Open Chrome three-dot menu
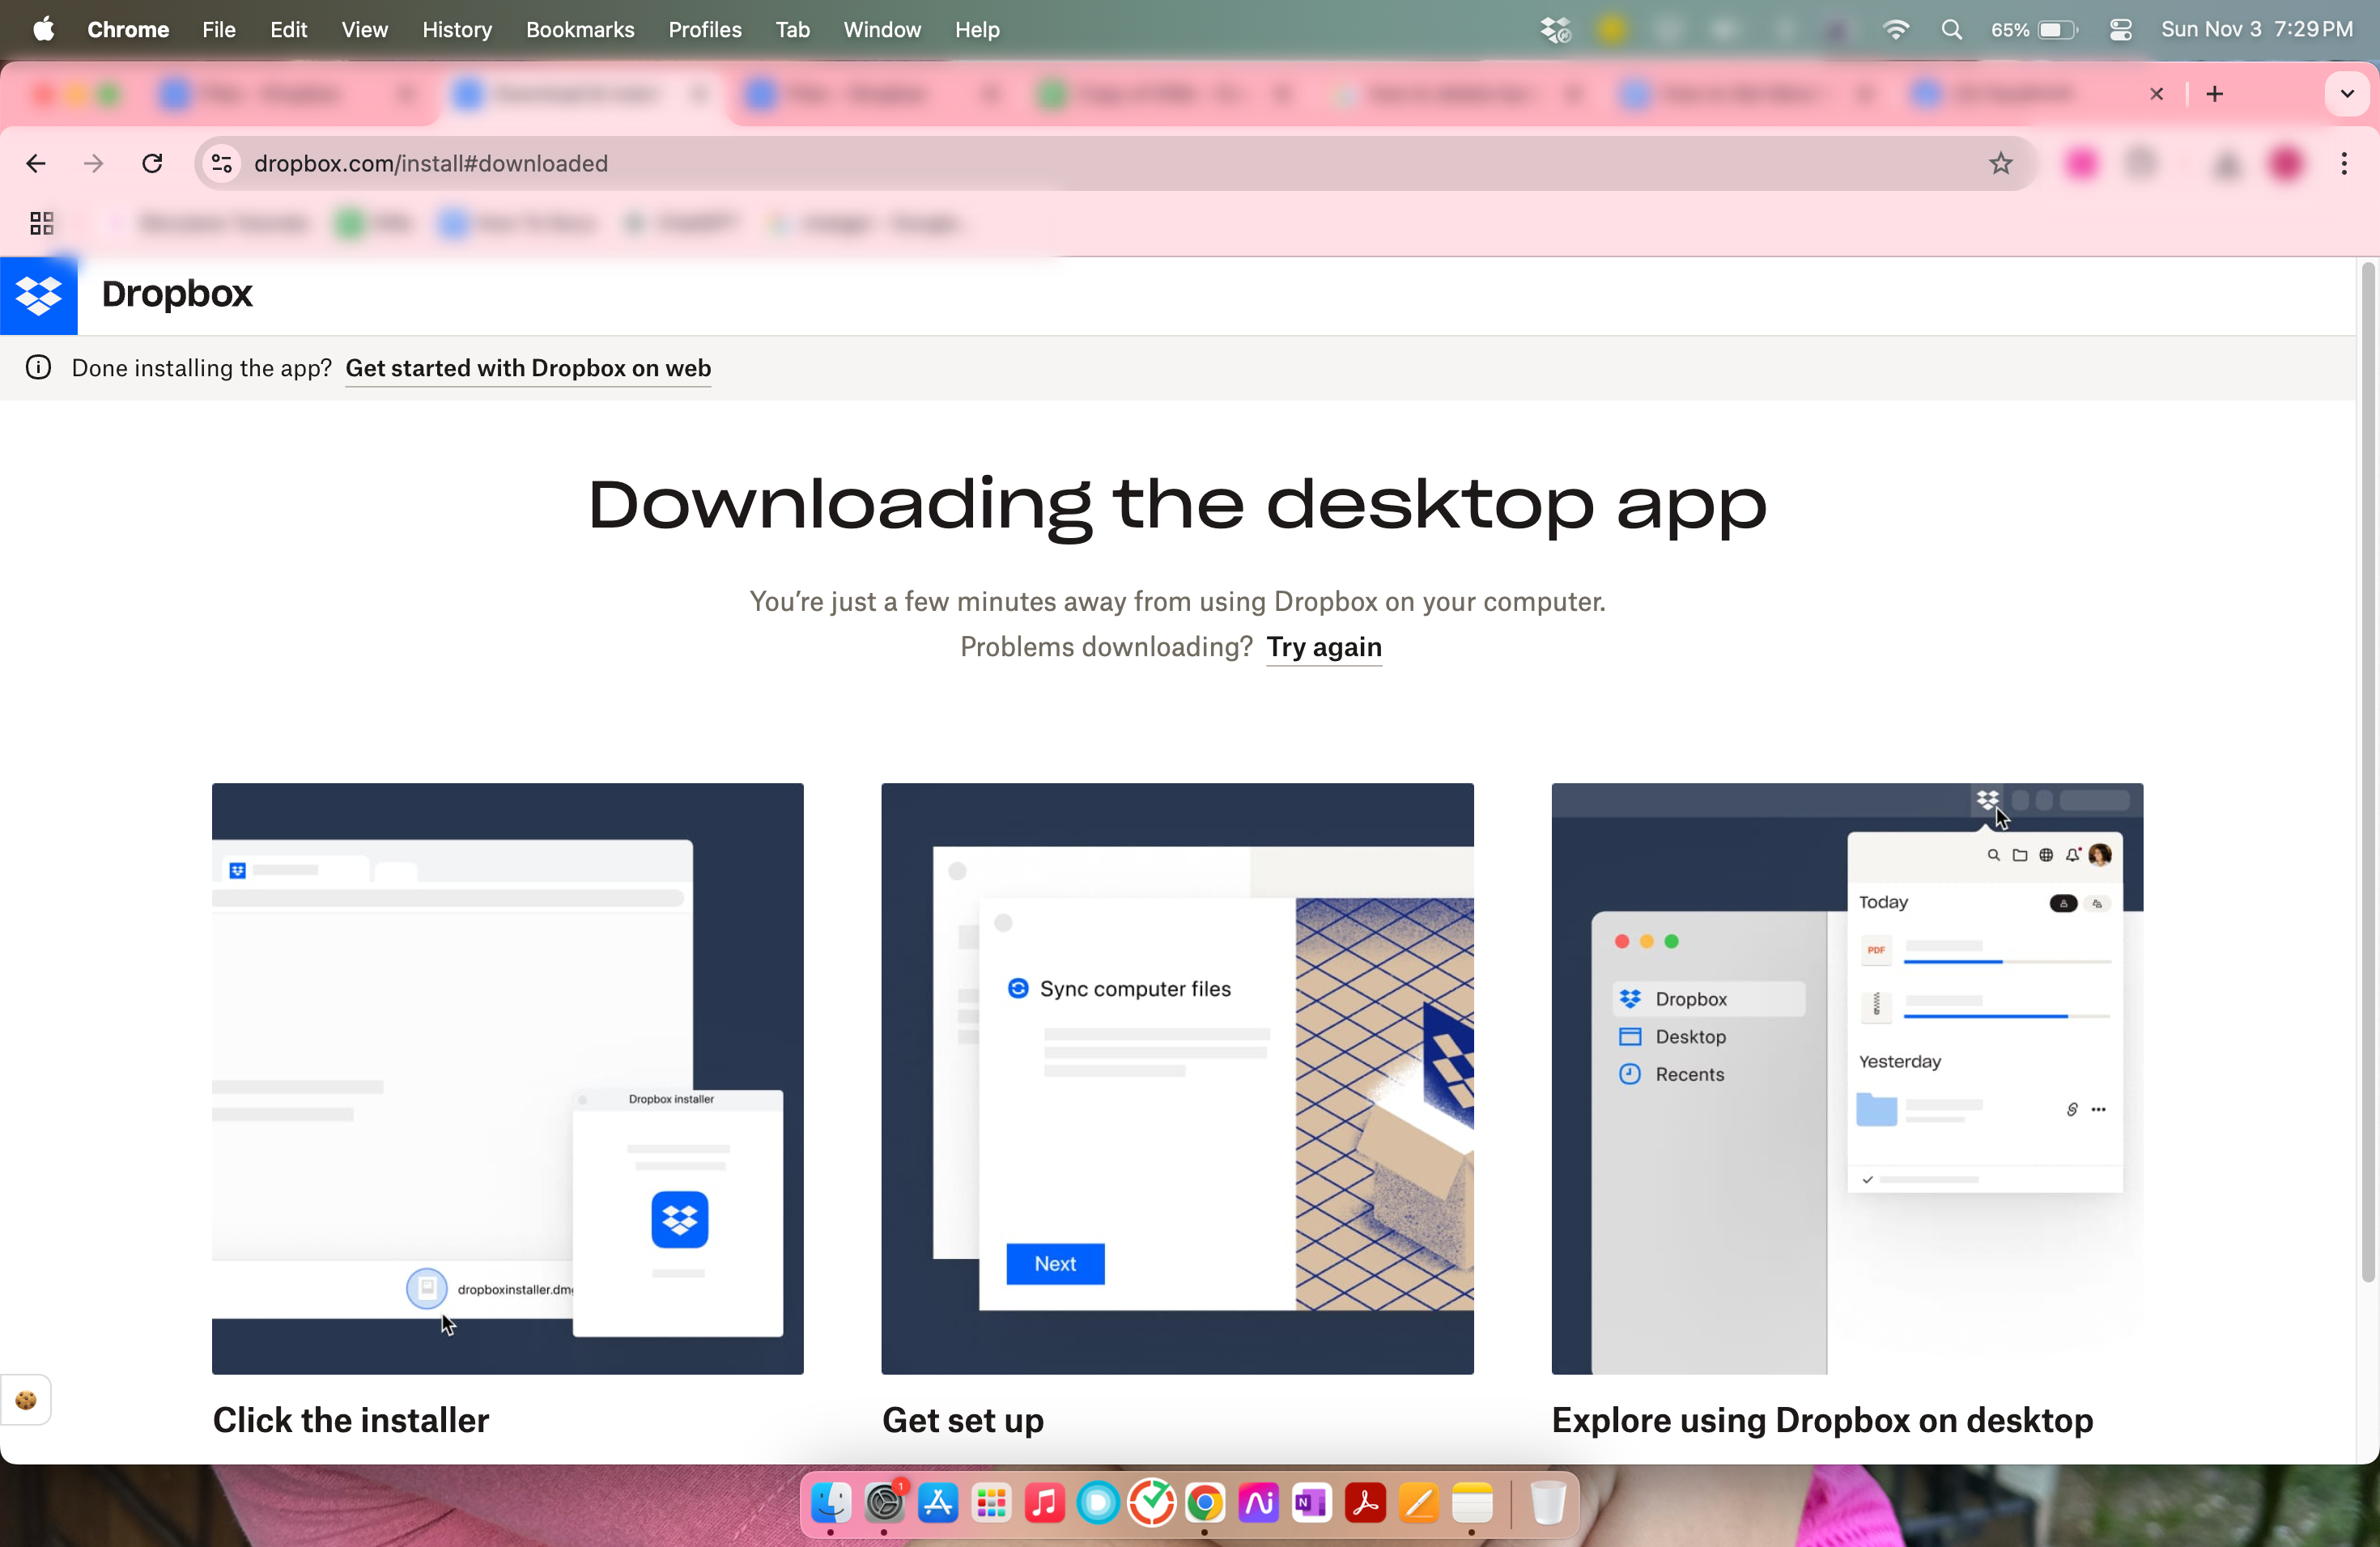Screen dimensions: 2380x1547 coord(2344,163)
